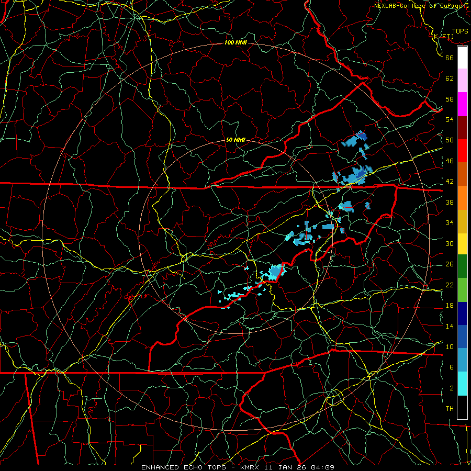Click the "04:09" time stamp
Screen dimensions: 471x471
323,467
